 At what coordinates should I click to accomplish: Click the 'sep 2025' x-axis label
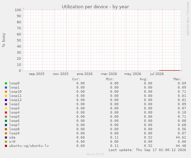(x=37, y=74)
